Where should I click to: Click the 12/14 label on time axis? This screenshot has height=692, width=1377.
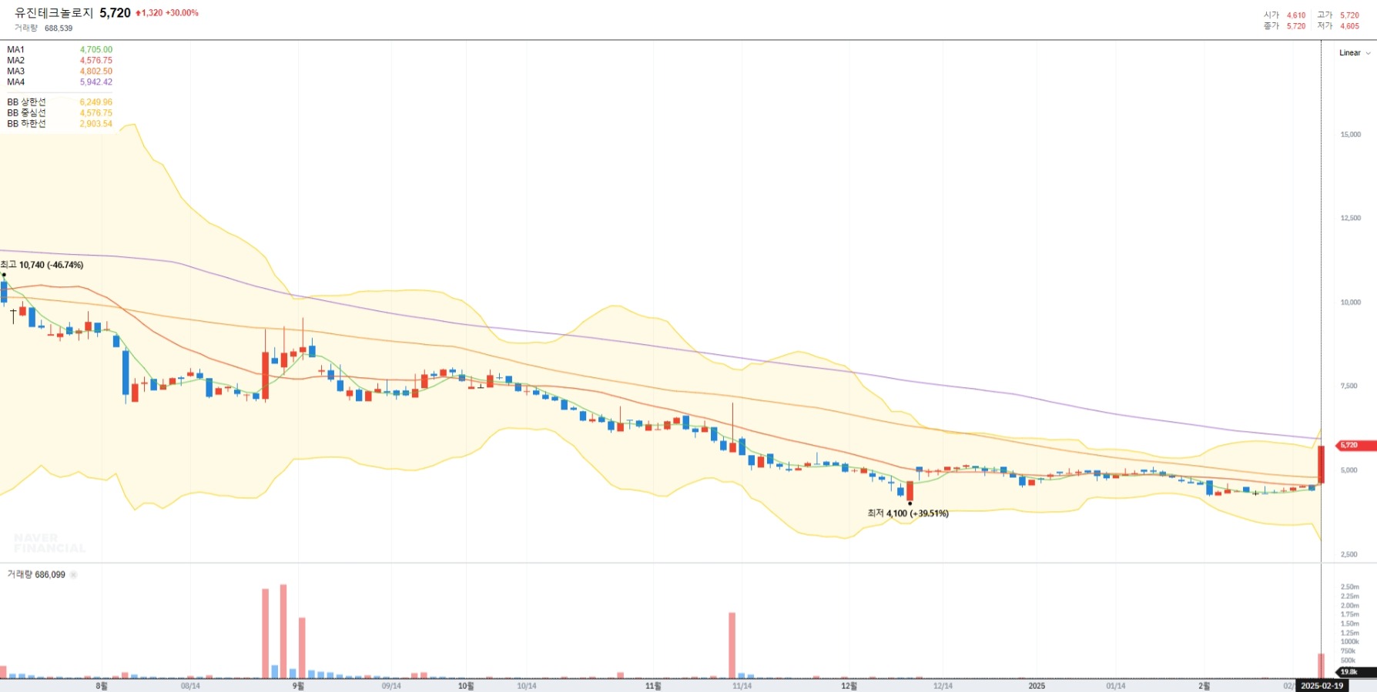(x=943, y=686)
